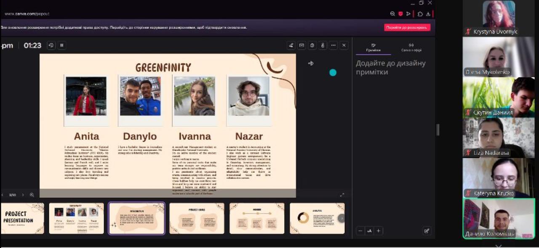Reset the presenter timer
This screenshot has height=248, width=539.
tap(51, 45)
